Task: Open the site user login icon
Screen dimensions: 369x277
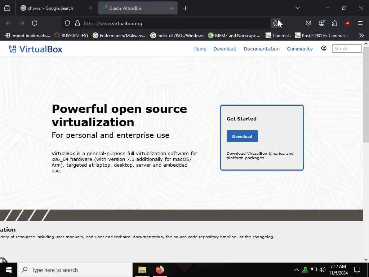Action: coord(324,48)
